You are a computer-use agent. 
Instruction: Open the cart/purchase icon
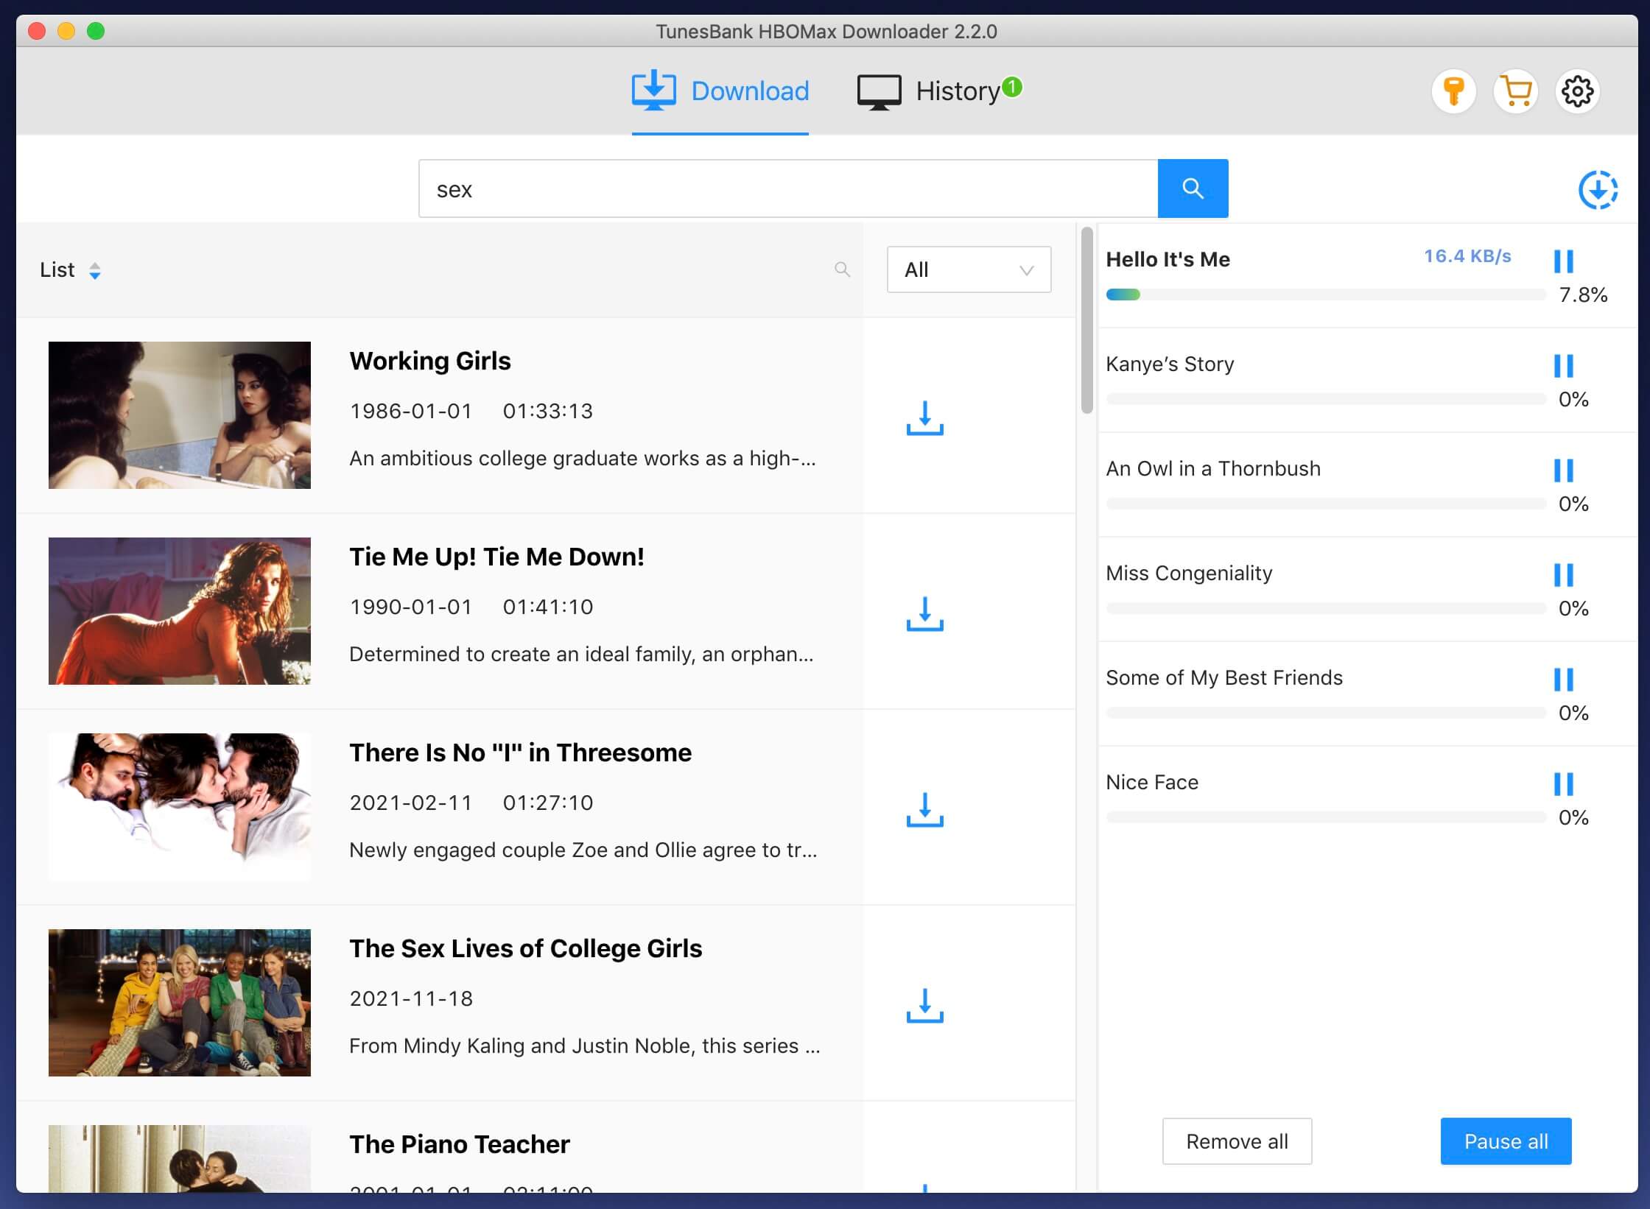click(1518, 90)
